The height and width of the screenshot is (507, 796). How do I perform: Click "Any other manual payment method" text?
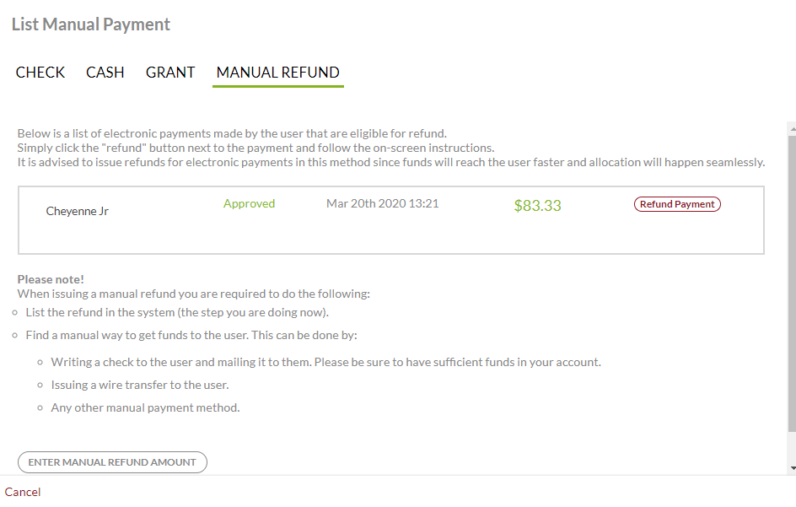click(145, 407)
